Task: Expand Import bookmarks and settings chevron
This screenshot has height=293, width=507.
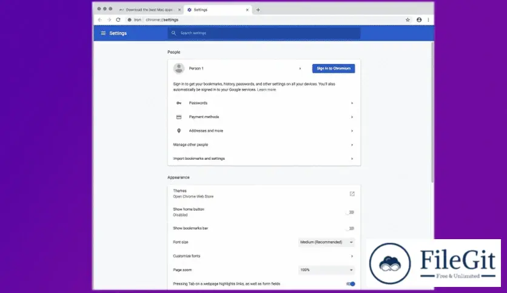Action: coord(352,159)
